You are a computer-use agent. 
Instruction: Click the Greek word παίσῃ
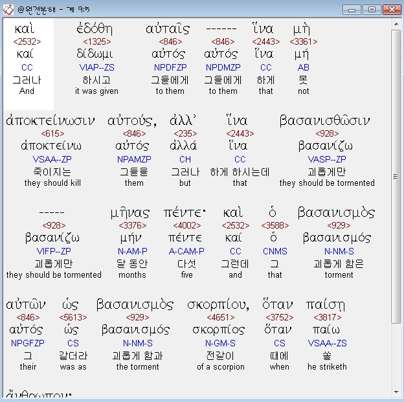point(325,305)
